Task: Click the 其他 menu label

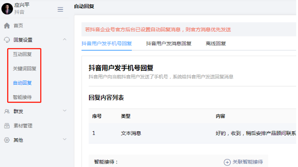Action: 18,140
